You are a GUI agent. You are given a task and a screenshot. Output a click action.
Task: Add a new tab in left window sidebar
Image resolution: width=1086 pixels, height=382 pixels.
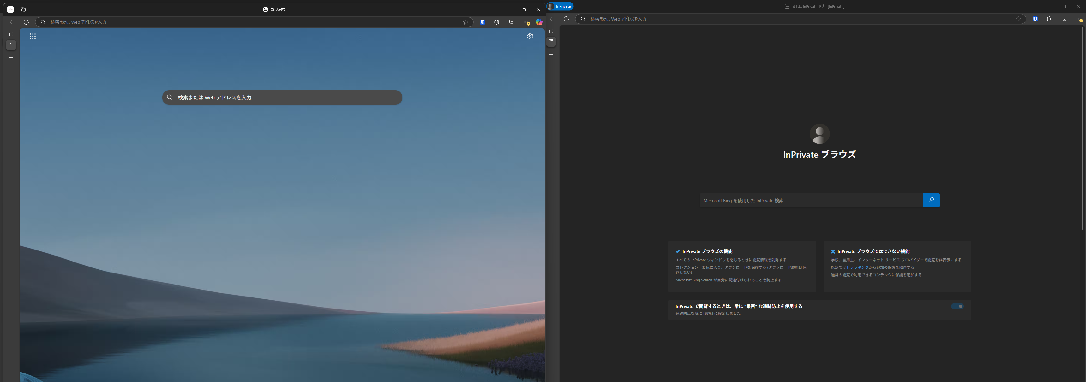click(11, 58)
